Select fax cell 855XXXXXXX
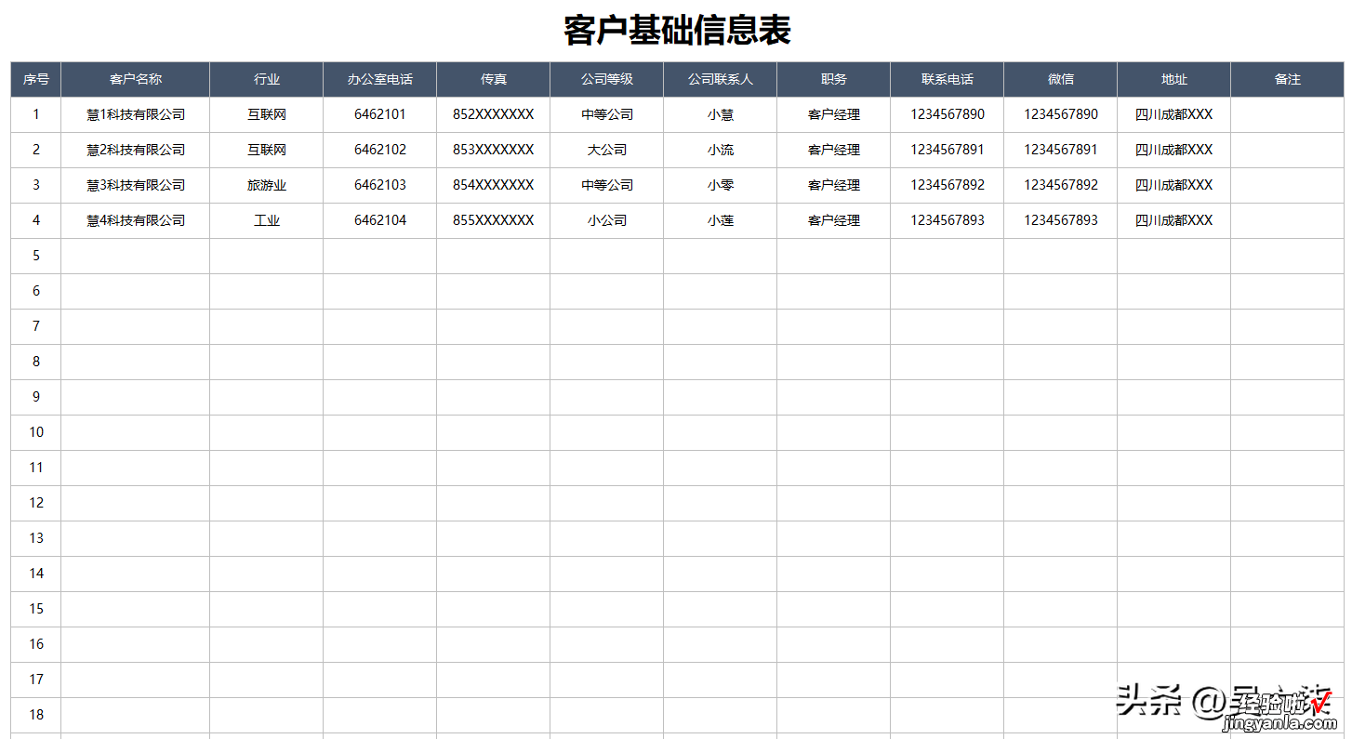Screen dimensions: 1352x739 pos(494,220)
